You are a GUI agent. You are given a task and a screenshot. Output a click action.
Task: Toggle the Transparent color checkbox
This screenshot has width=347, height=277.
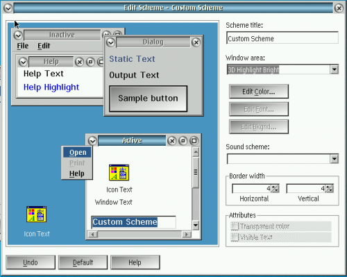click(235, 226)
